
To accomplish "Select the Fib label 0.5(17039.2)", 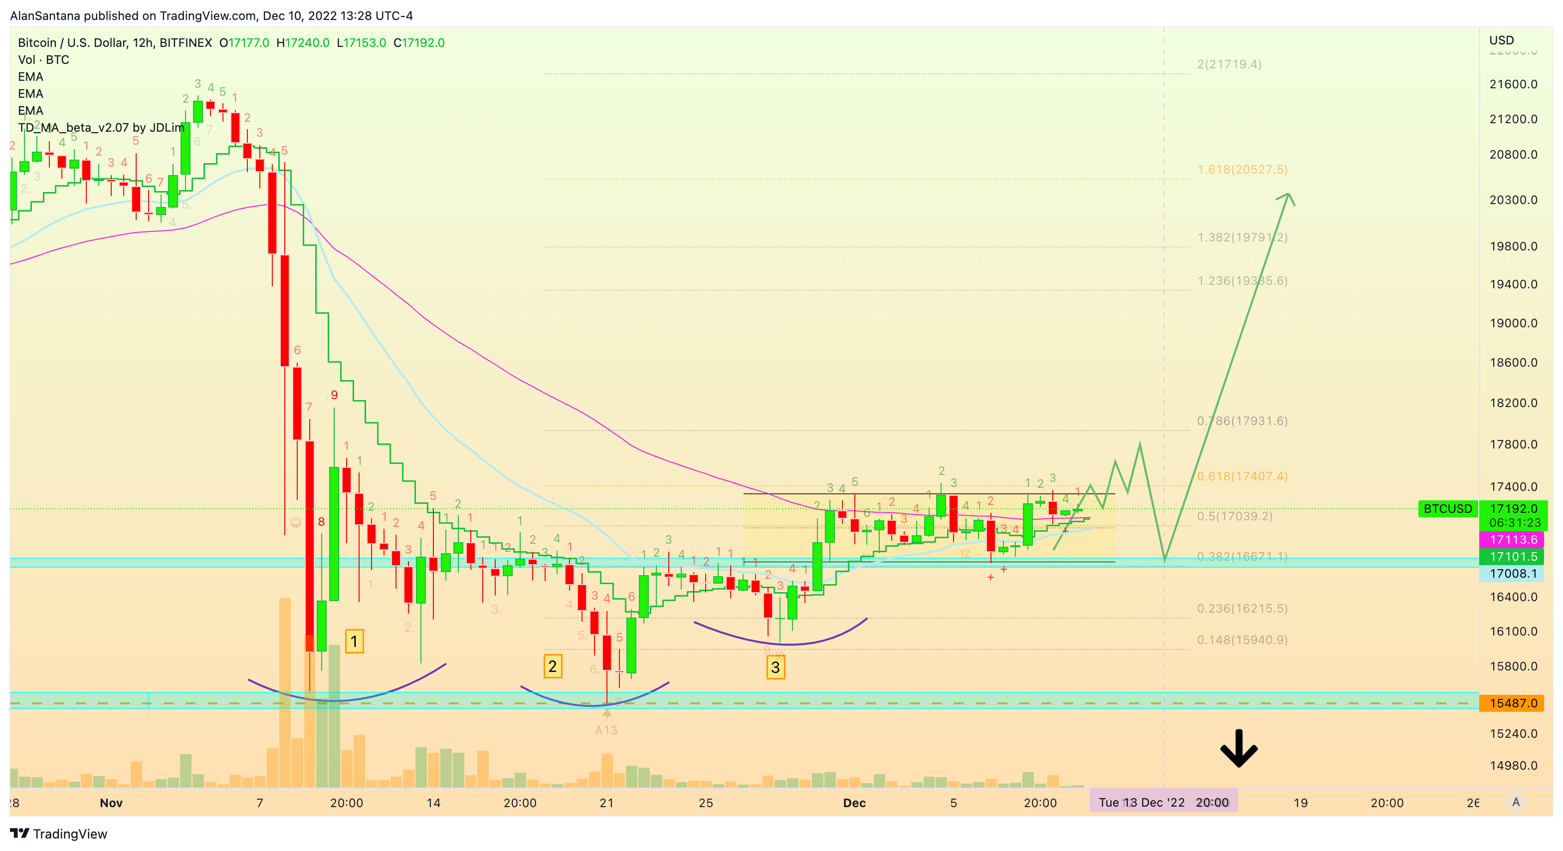I will coord(1234,516).
